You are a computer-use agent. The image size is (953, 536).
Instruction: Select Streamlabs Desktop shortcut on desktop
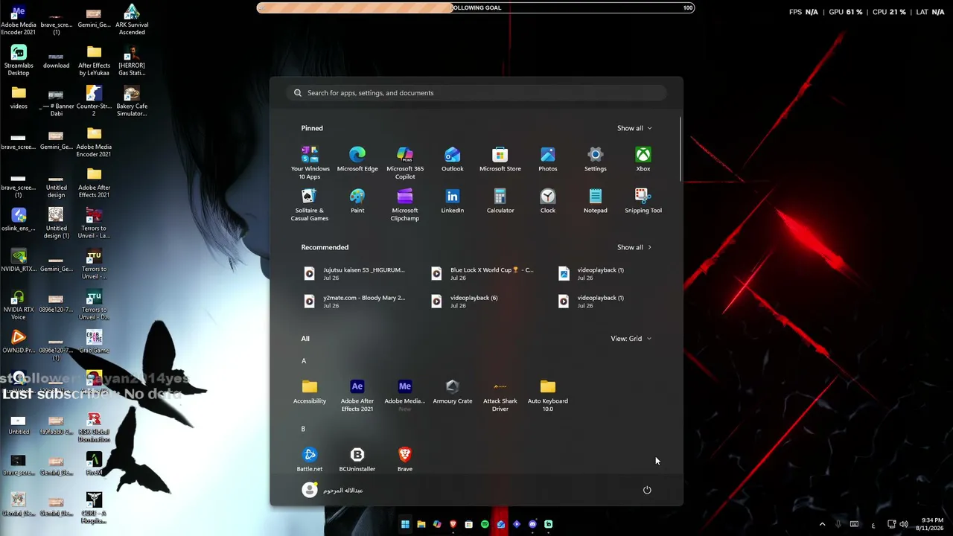coord(19,60)
